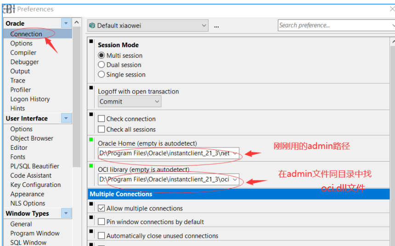The width and height of the screenshot is (395, 246).
Task: Click the green marker beside OCI library
Action: pyautogui.click(x=91, y=165)
